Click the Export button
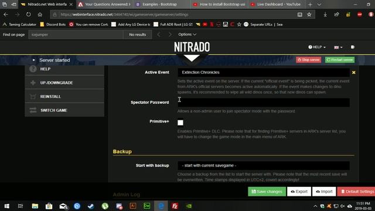This screenshot has width=375, height=211. coord(299,192)
